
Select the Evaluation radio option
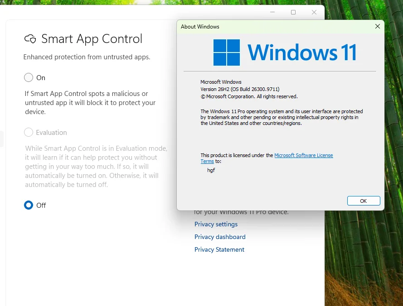[x=29, y=133]
